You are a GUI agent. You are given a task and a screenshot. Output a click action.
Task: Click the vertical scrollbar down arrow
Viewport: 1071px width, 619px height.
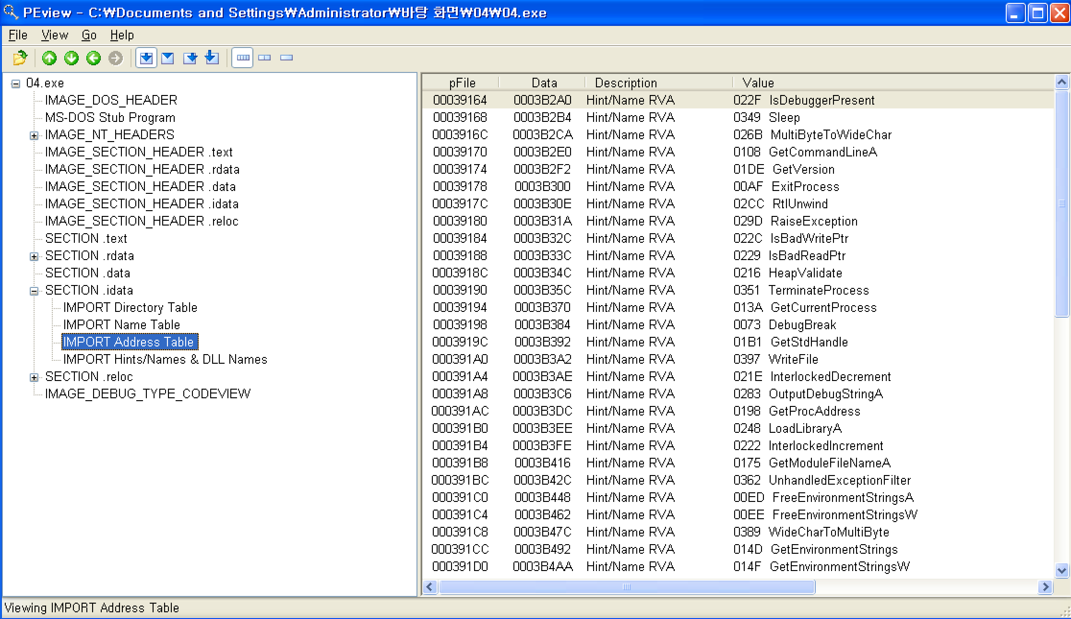point(1061,571)
